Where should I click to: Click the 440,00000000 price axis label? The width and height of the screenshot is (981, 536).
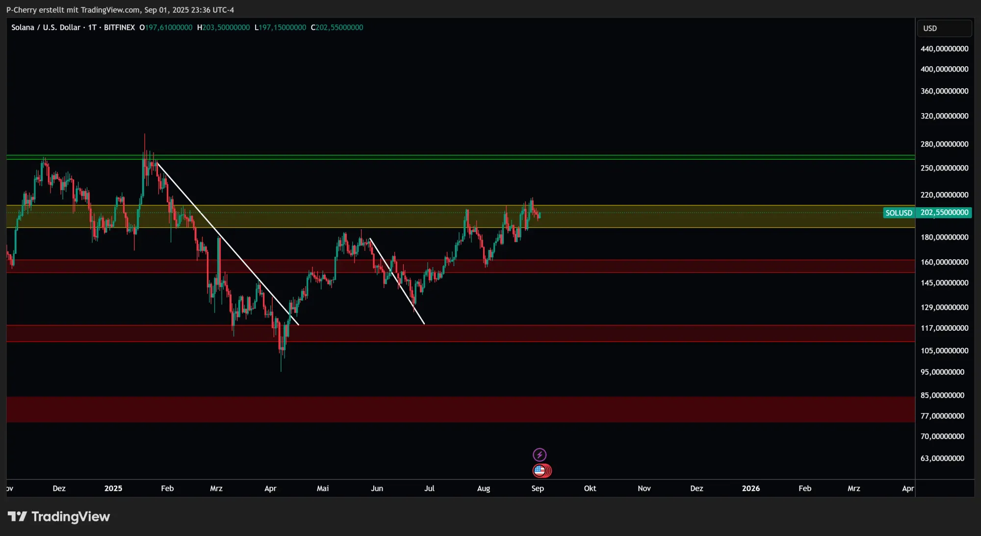pyautogui.click(x=944, y=49)
